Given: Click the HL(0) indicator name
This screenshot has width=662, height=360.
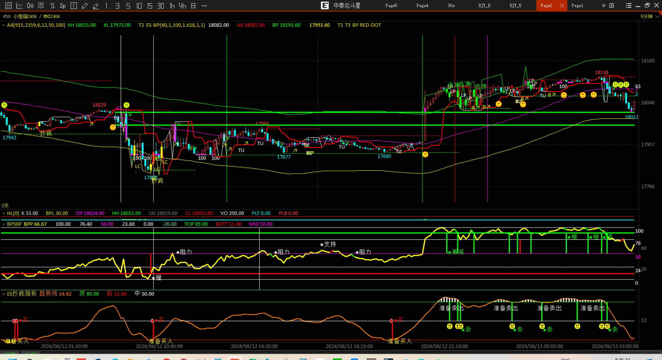Looking at the screenshot, I should click(x=13, y=213).
